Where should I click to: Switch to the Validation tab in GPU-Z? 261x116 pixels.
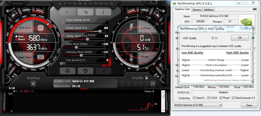[209, 10]
